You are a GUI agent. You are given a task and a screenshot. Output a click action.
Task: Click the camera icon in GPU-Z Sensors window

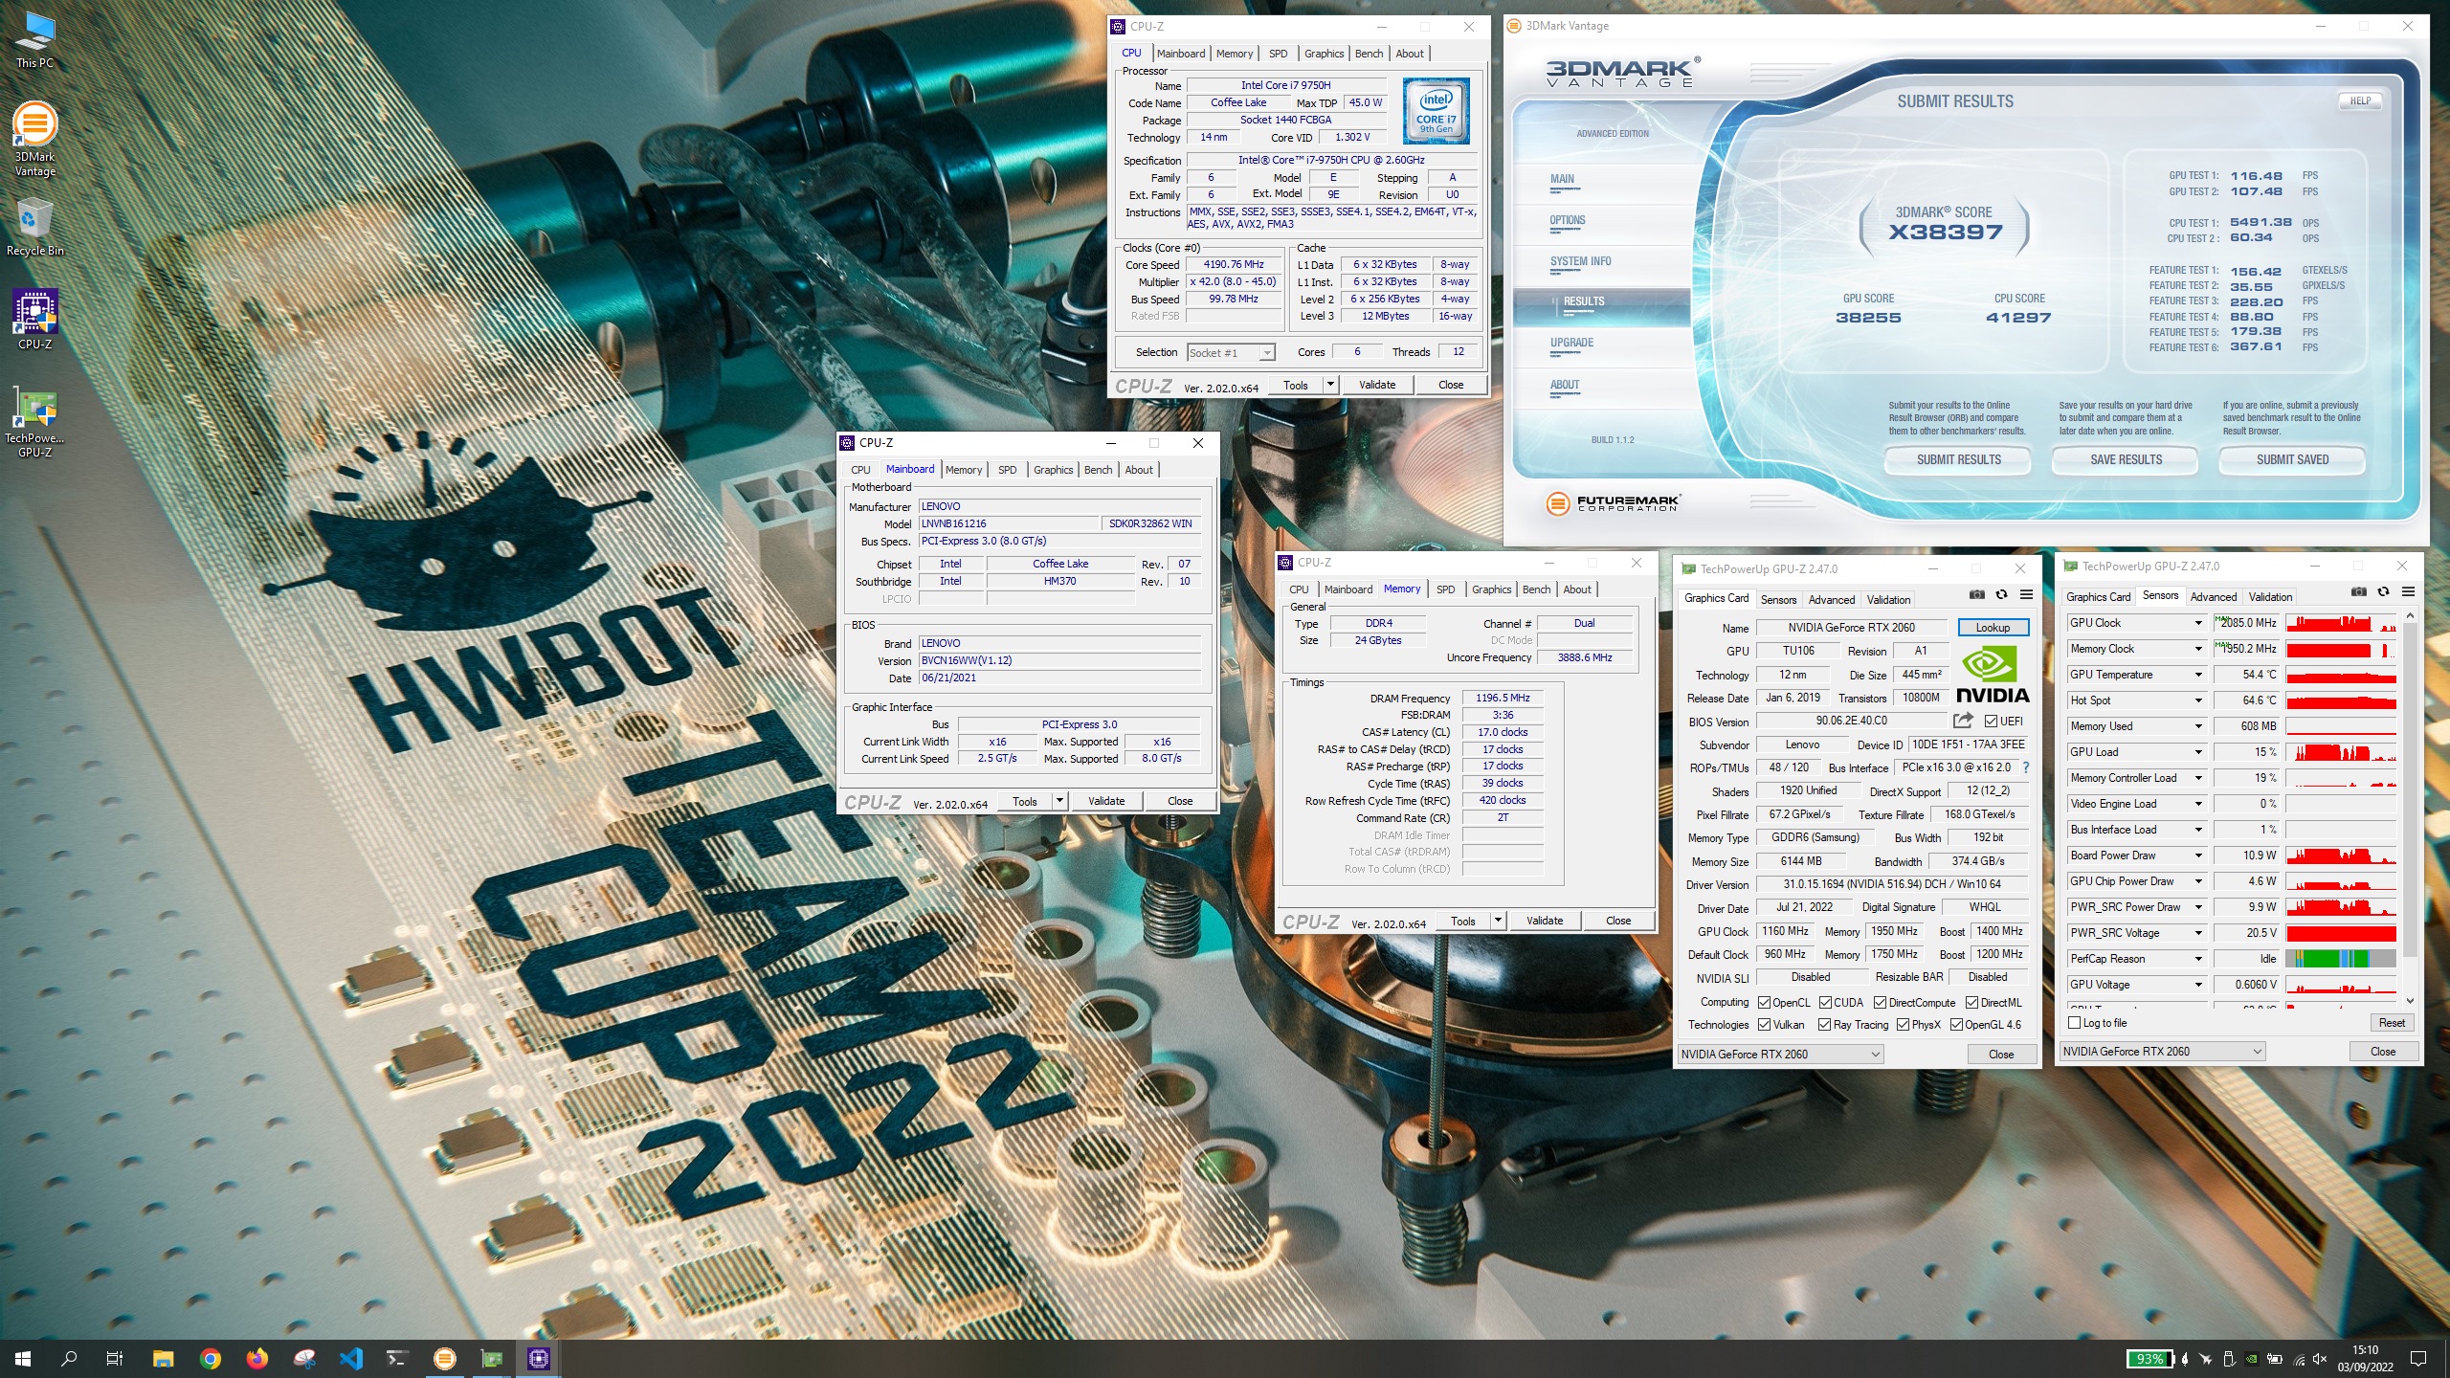coord(2359,592)
